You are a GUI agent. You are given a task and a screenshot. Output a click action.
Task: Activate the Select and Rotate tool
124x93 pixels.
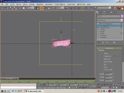[45, 8]
